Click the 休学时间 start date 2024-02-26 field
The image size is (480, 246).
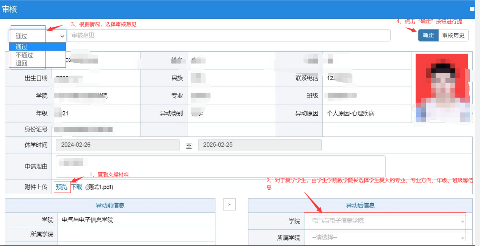coord(117,145)
